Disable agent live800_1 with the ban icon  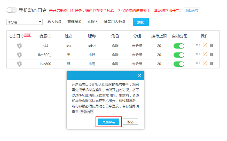point(205,54)
